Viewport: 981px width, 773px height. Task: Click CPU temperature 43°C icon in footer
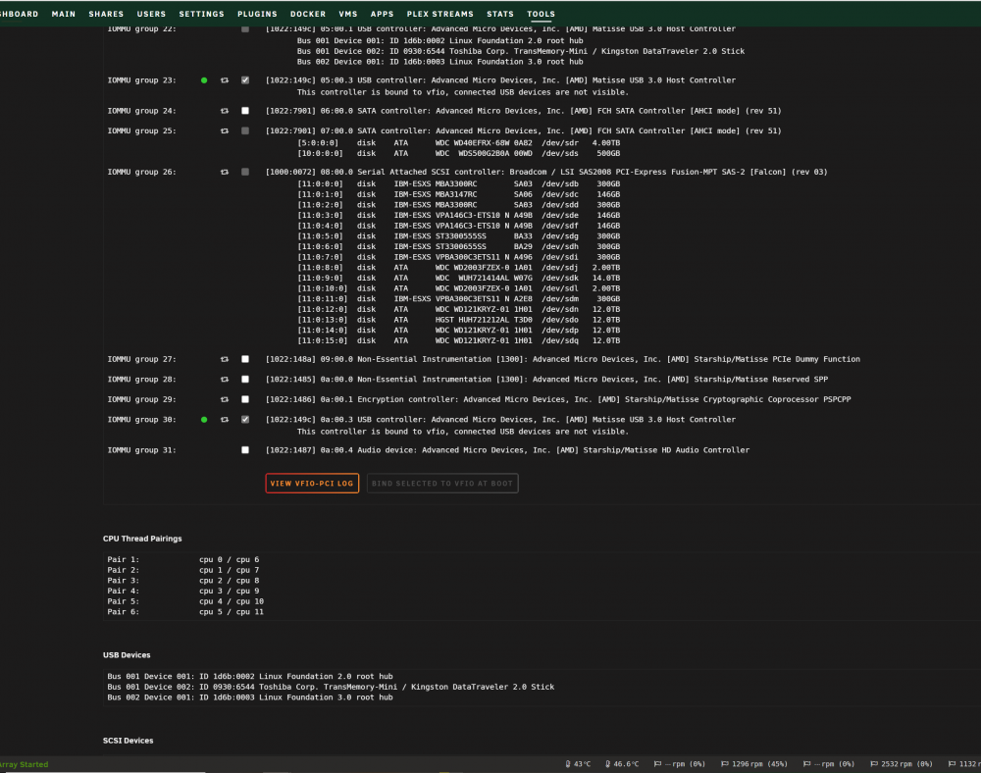(x=568, y=763)
